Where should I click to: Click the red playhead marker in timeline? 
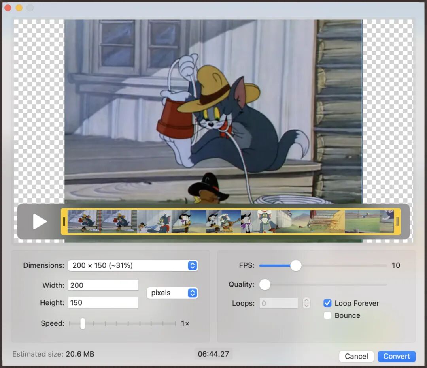pos(100,222)
